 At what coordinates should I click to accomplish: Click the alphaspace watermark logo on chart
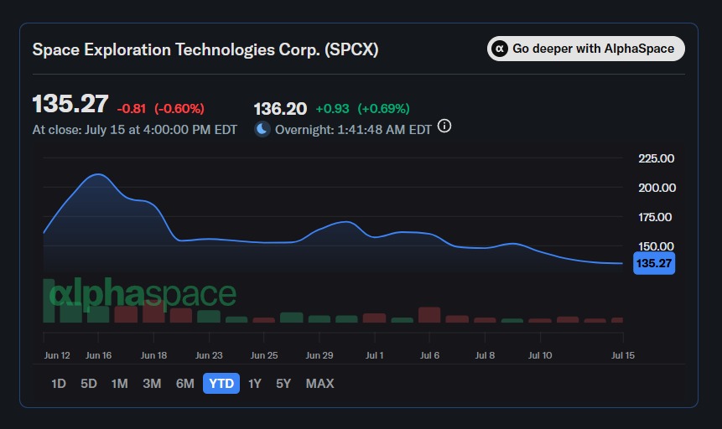143,292
